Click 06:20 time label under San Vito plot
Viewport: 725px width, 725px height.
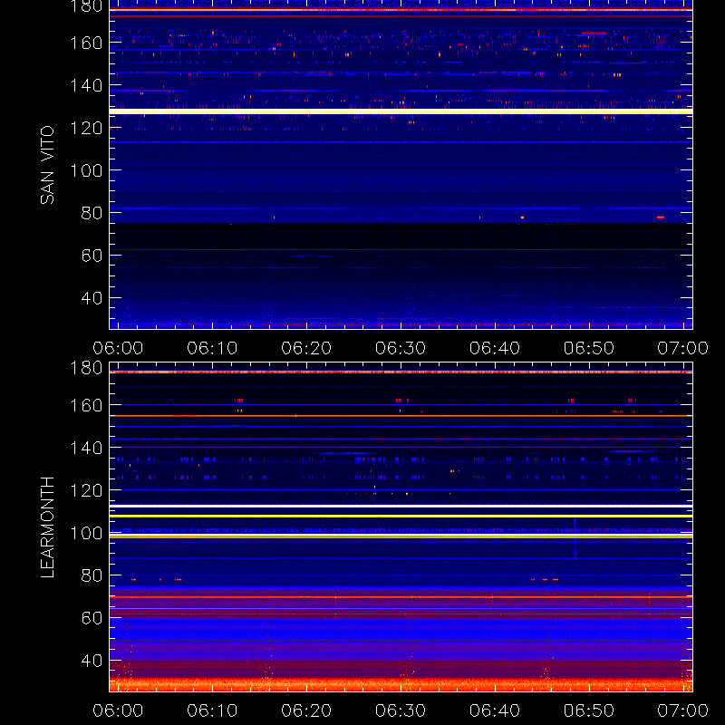coord(306,348)
